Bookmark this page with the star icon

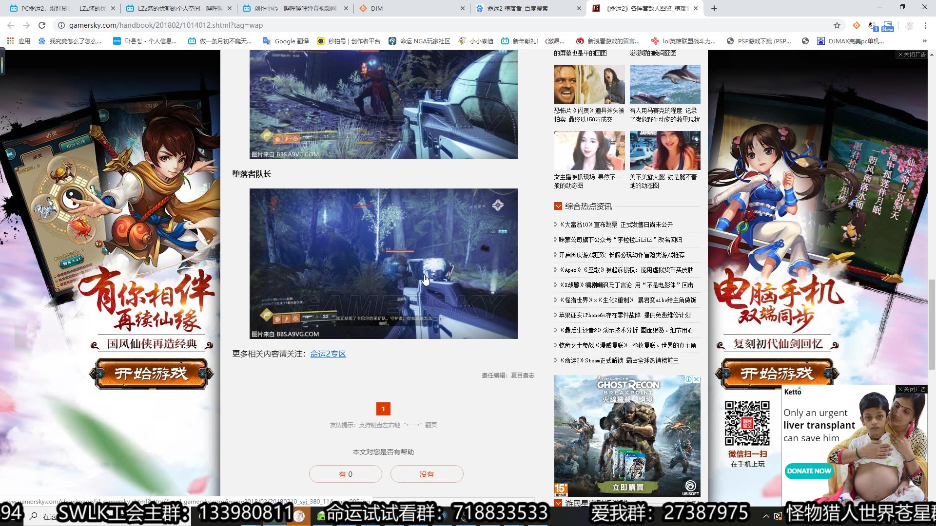pyautogui.click(x=837, y=25)
